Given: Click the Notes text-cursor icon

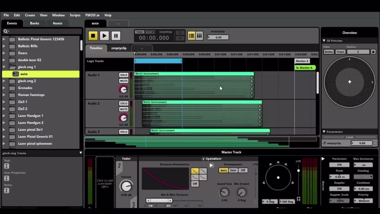Looking at the screenshot, I should click(x=7, y=190).
